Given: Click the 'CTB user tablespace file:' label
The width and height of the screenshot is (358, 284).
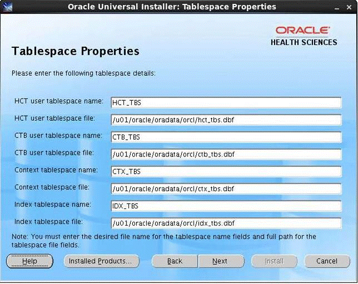Looking at the screenshot, I should 54,153.
